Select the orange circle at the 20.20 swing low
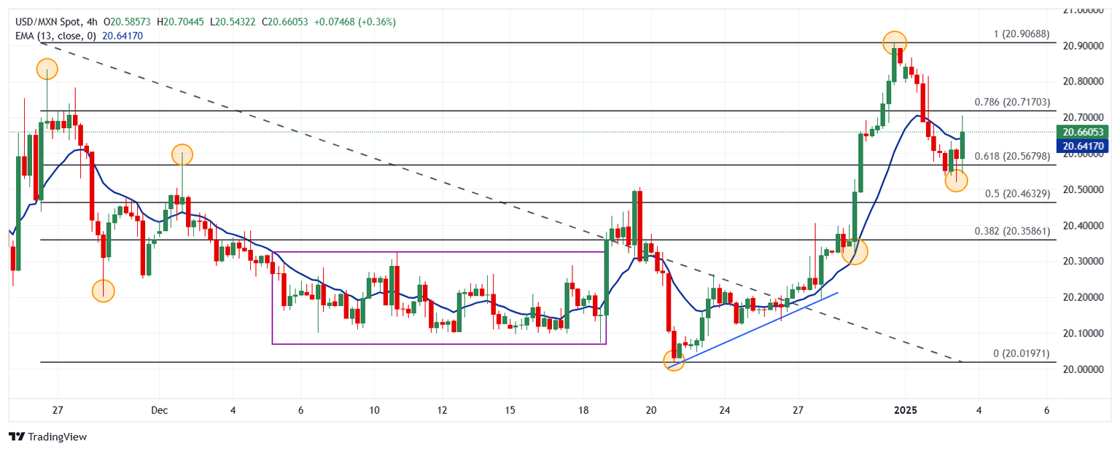 point(104,291)
